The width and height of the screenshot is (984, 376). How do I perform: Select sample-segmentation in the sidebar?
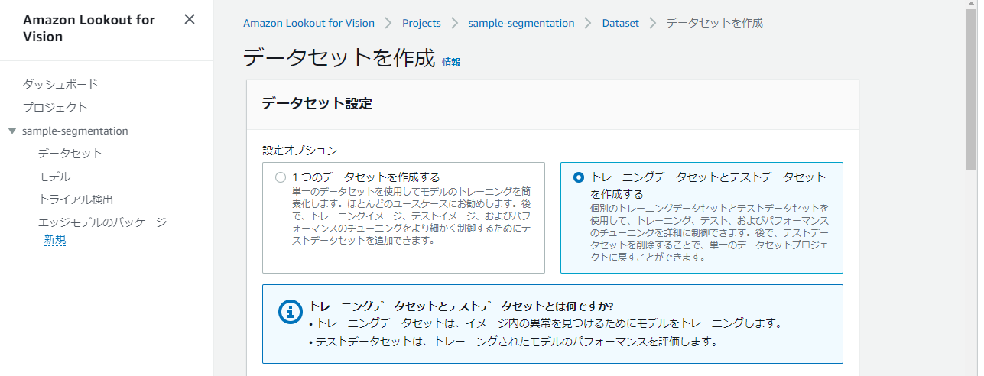click(x=75, y=131)
